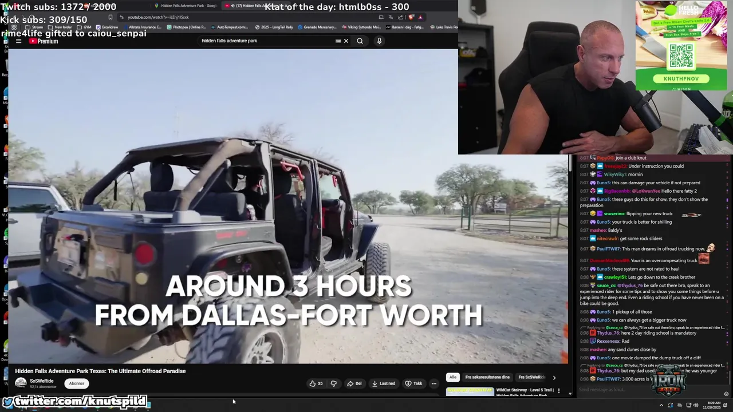This screenshot has width=733, height=412.
Task: Click the SxSWeRide channel avatar
Action: [21, 383]
